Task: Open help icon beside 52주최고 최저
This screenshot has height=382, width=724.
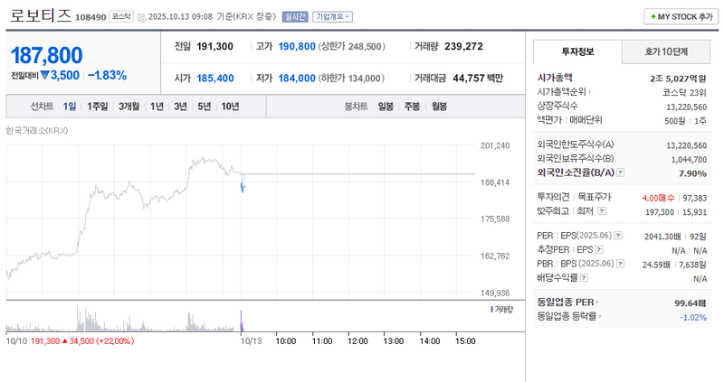Action: point(600,210)
